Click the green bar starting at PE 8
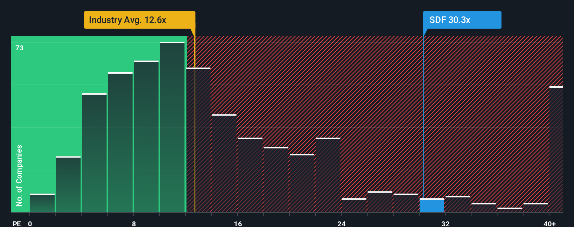This screenshot has height=227, width=574. (146, 137)
